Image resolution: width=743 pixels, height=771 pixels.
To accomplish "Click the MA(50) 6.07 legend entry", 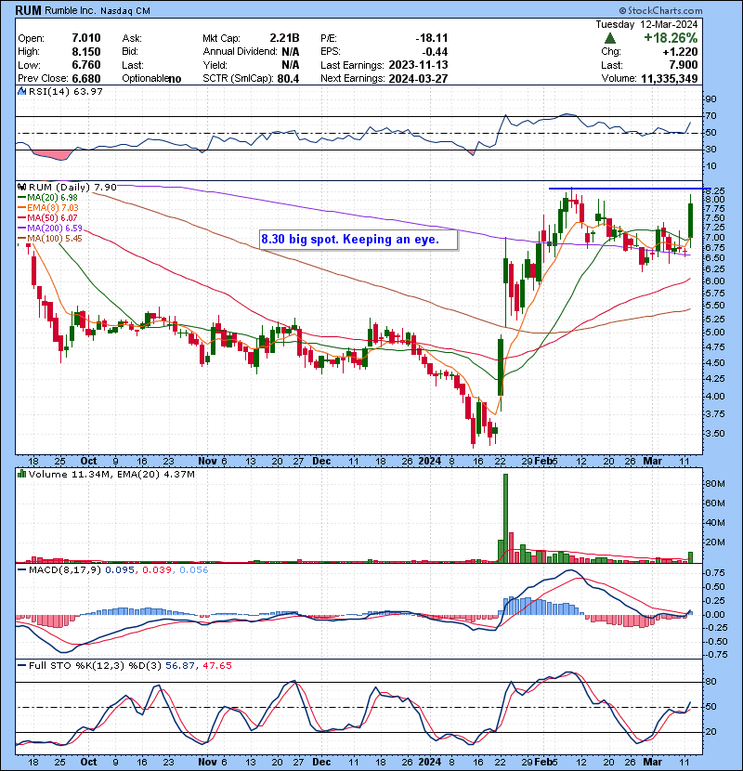I will pyautogui.click(x=47, y=217).
